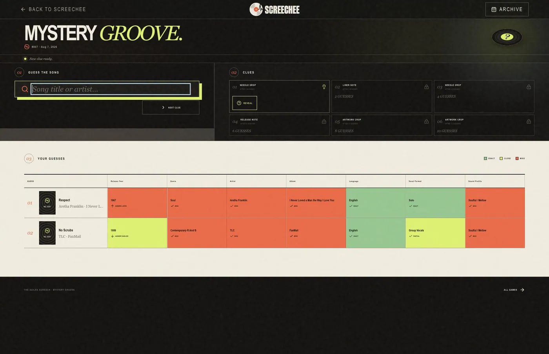The image size is (549, 354).
Task: Click the Sound Profile column header
Action: coord(495,181)
